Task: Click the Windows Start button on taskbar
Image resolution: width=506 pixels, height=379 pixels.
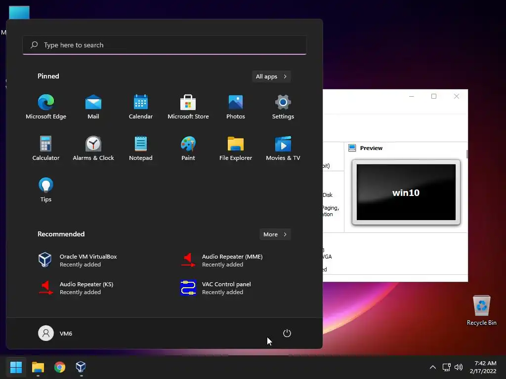Action: (16, 367)
